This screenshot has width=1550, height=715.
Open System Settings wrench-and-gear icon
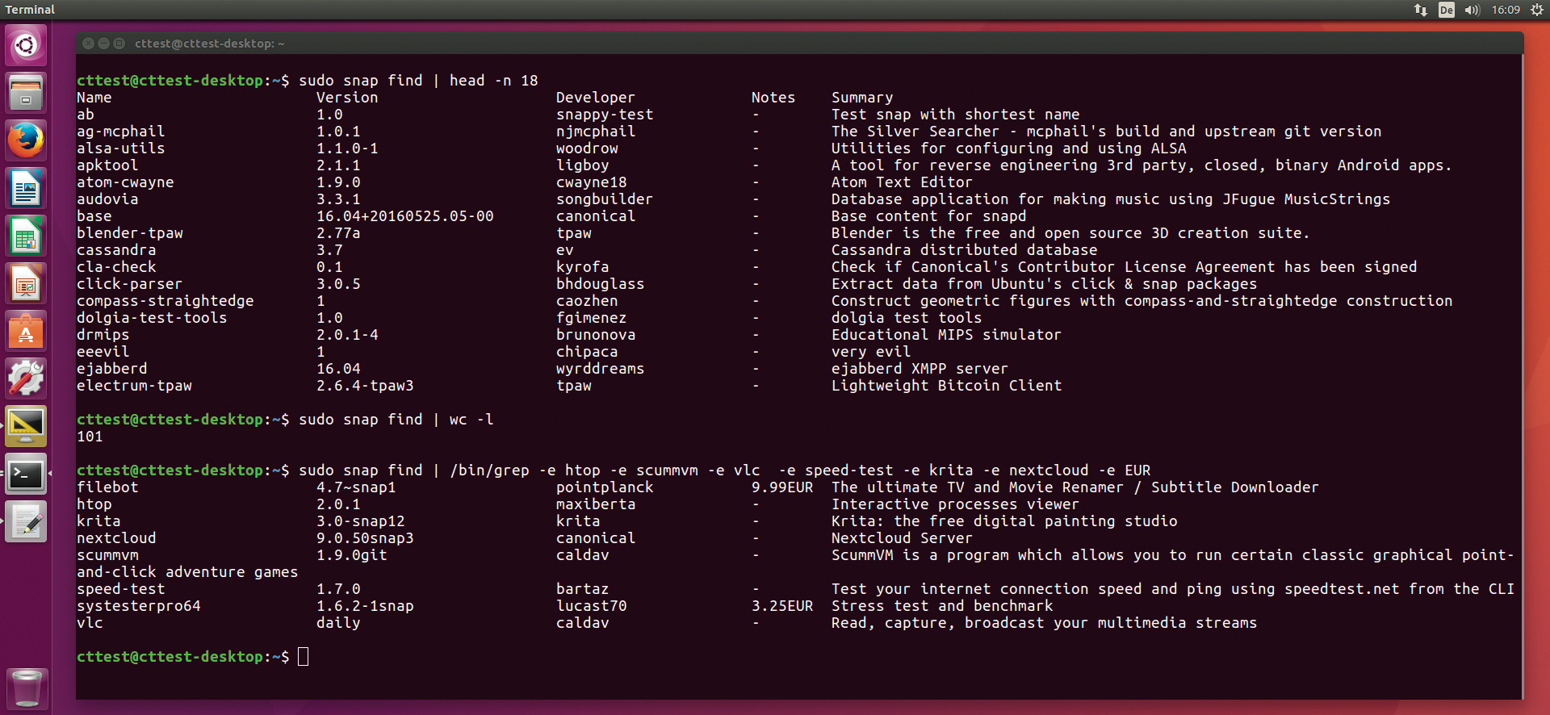pyautogui.click(x=26, y=378)
